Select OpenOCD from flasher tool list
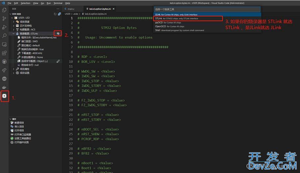Image resolution: width=300 pixels, height=173 pixels. (x=207, y=26)
